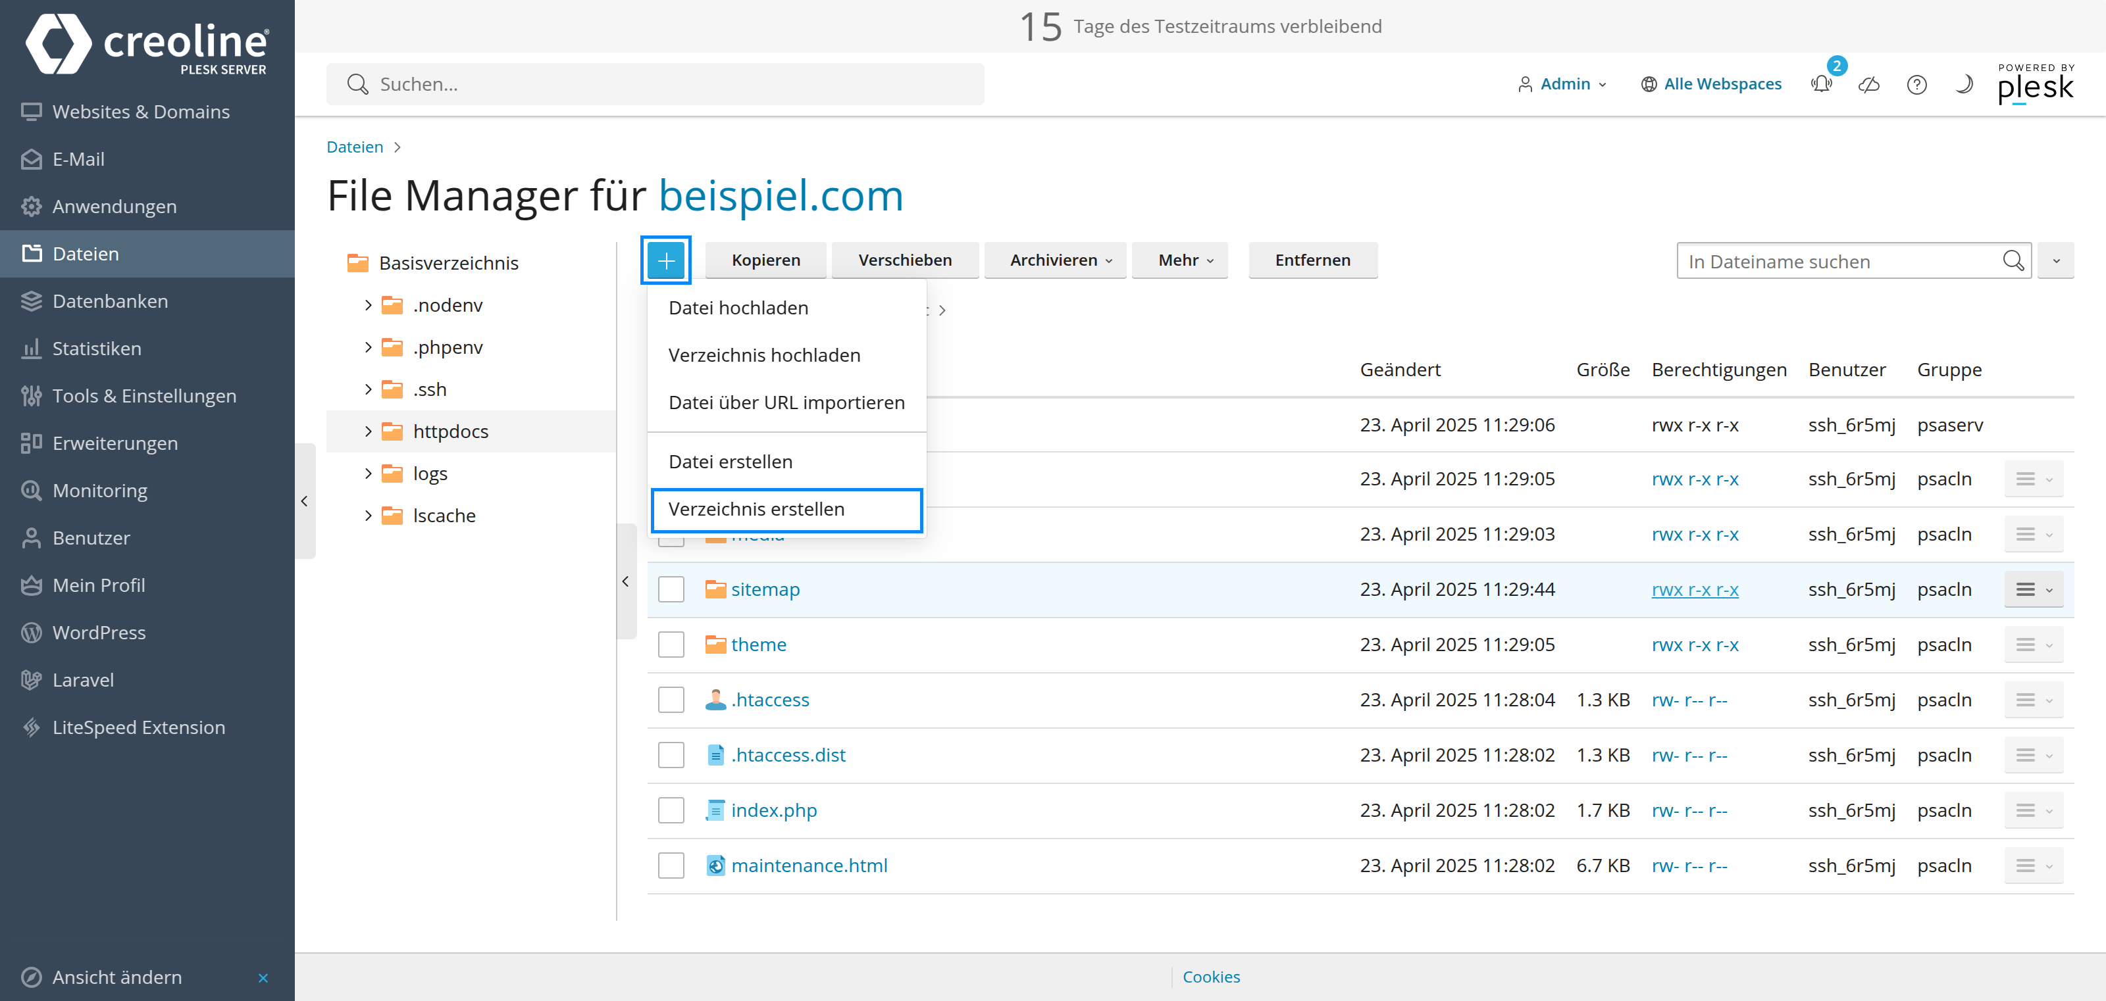Image resolution: width=2106 pixels, height=1001 pixels.
Task: Open the Archivieren dropdown
Action: coord(1054,260)
